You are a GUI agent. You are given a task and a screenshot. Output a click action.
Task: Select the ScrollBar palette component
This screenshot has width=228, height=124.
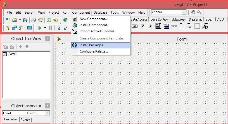[x=174, y=26]
